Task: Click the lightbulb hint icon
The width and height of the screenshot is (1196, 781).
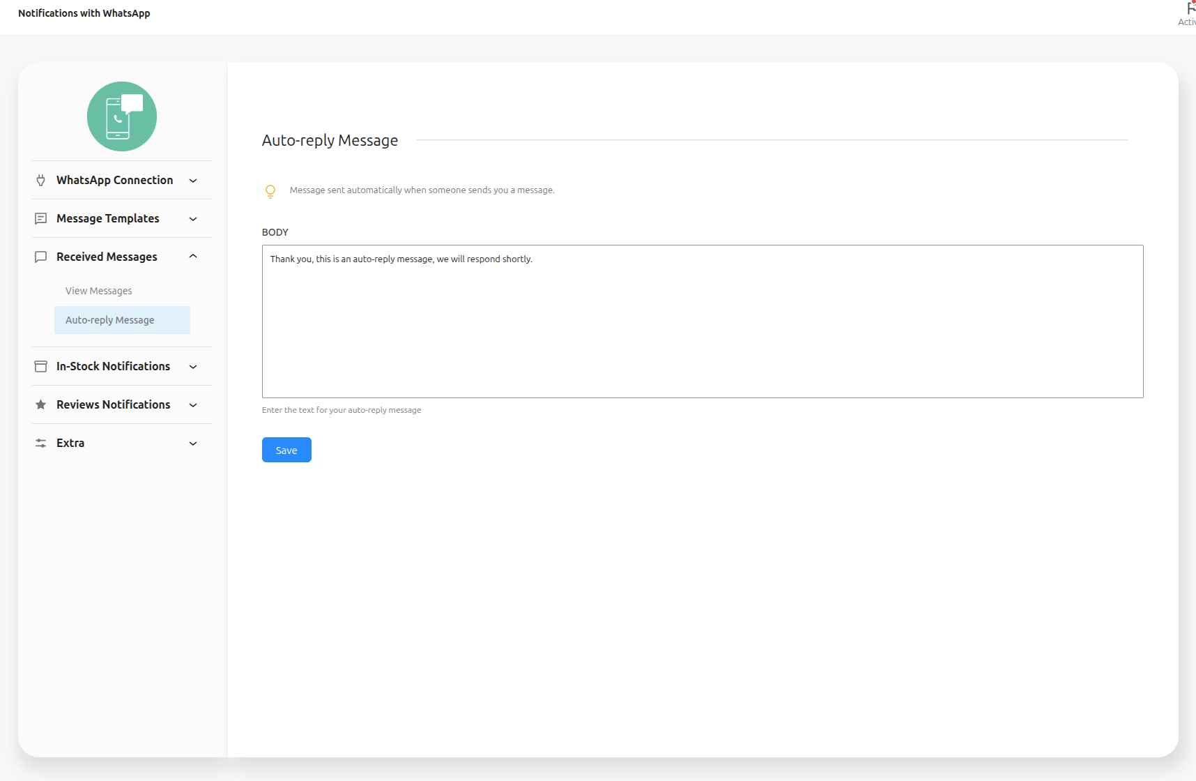Action: point(270,191)
